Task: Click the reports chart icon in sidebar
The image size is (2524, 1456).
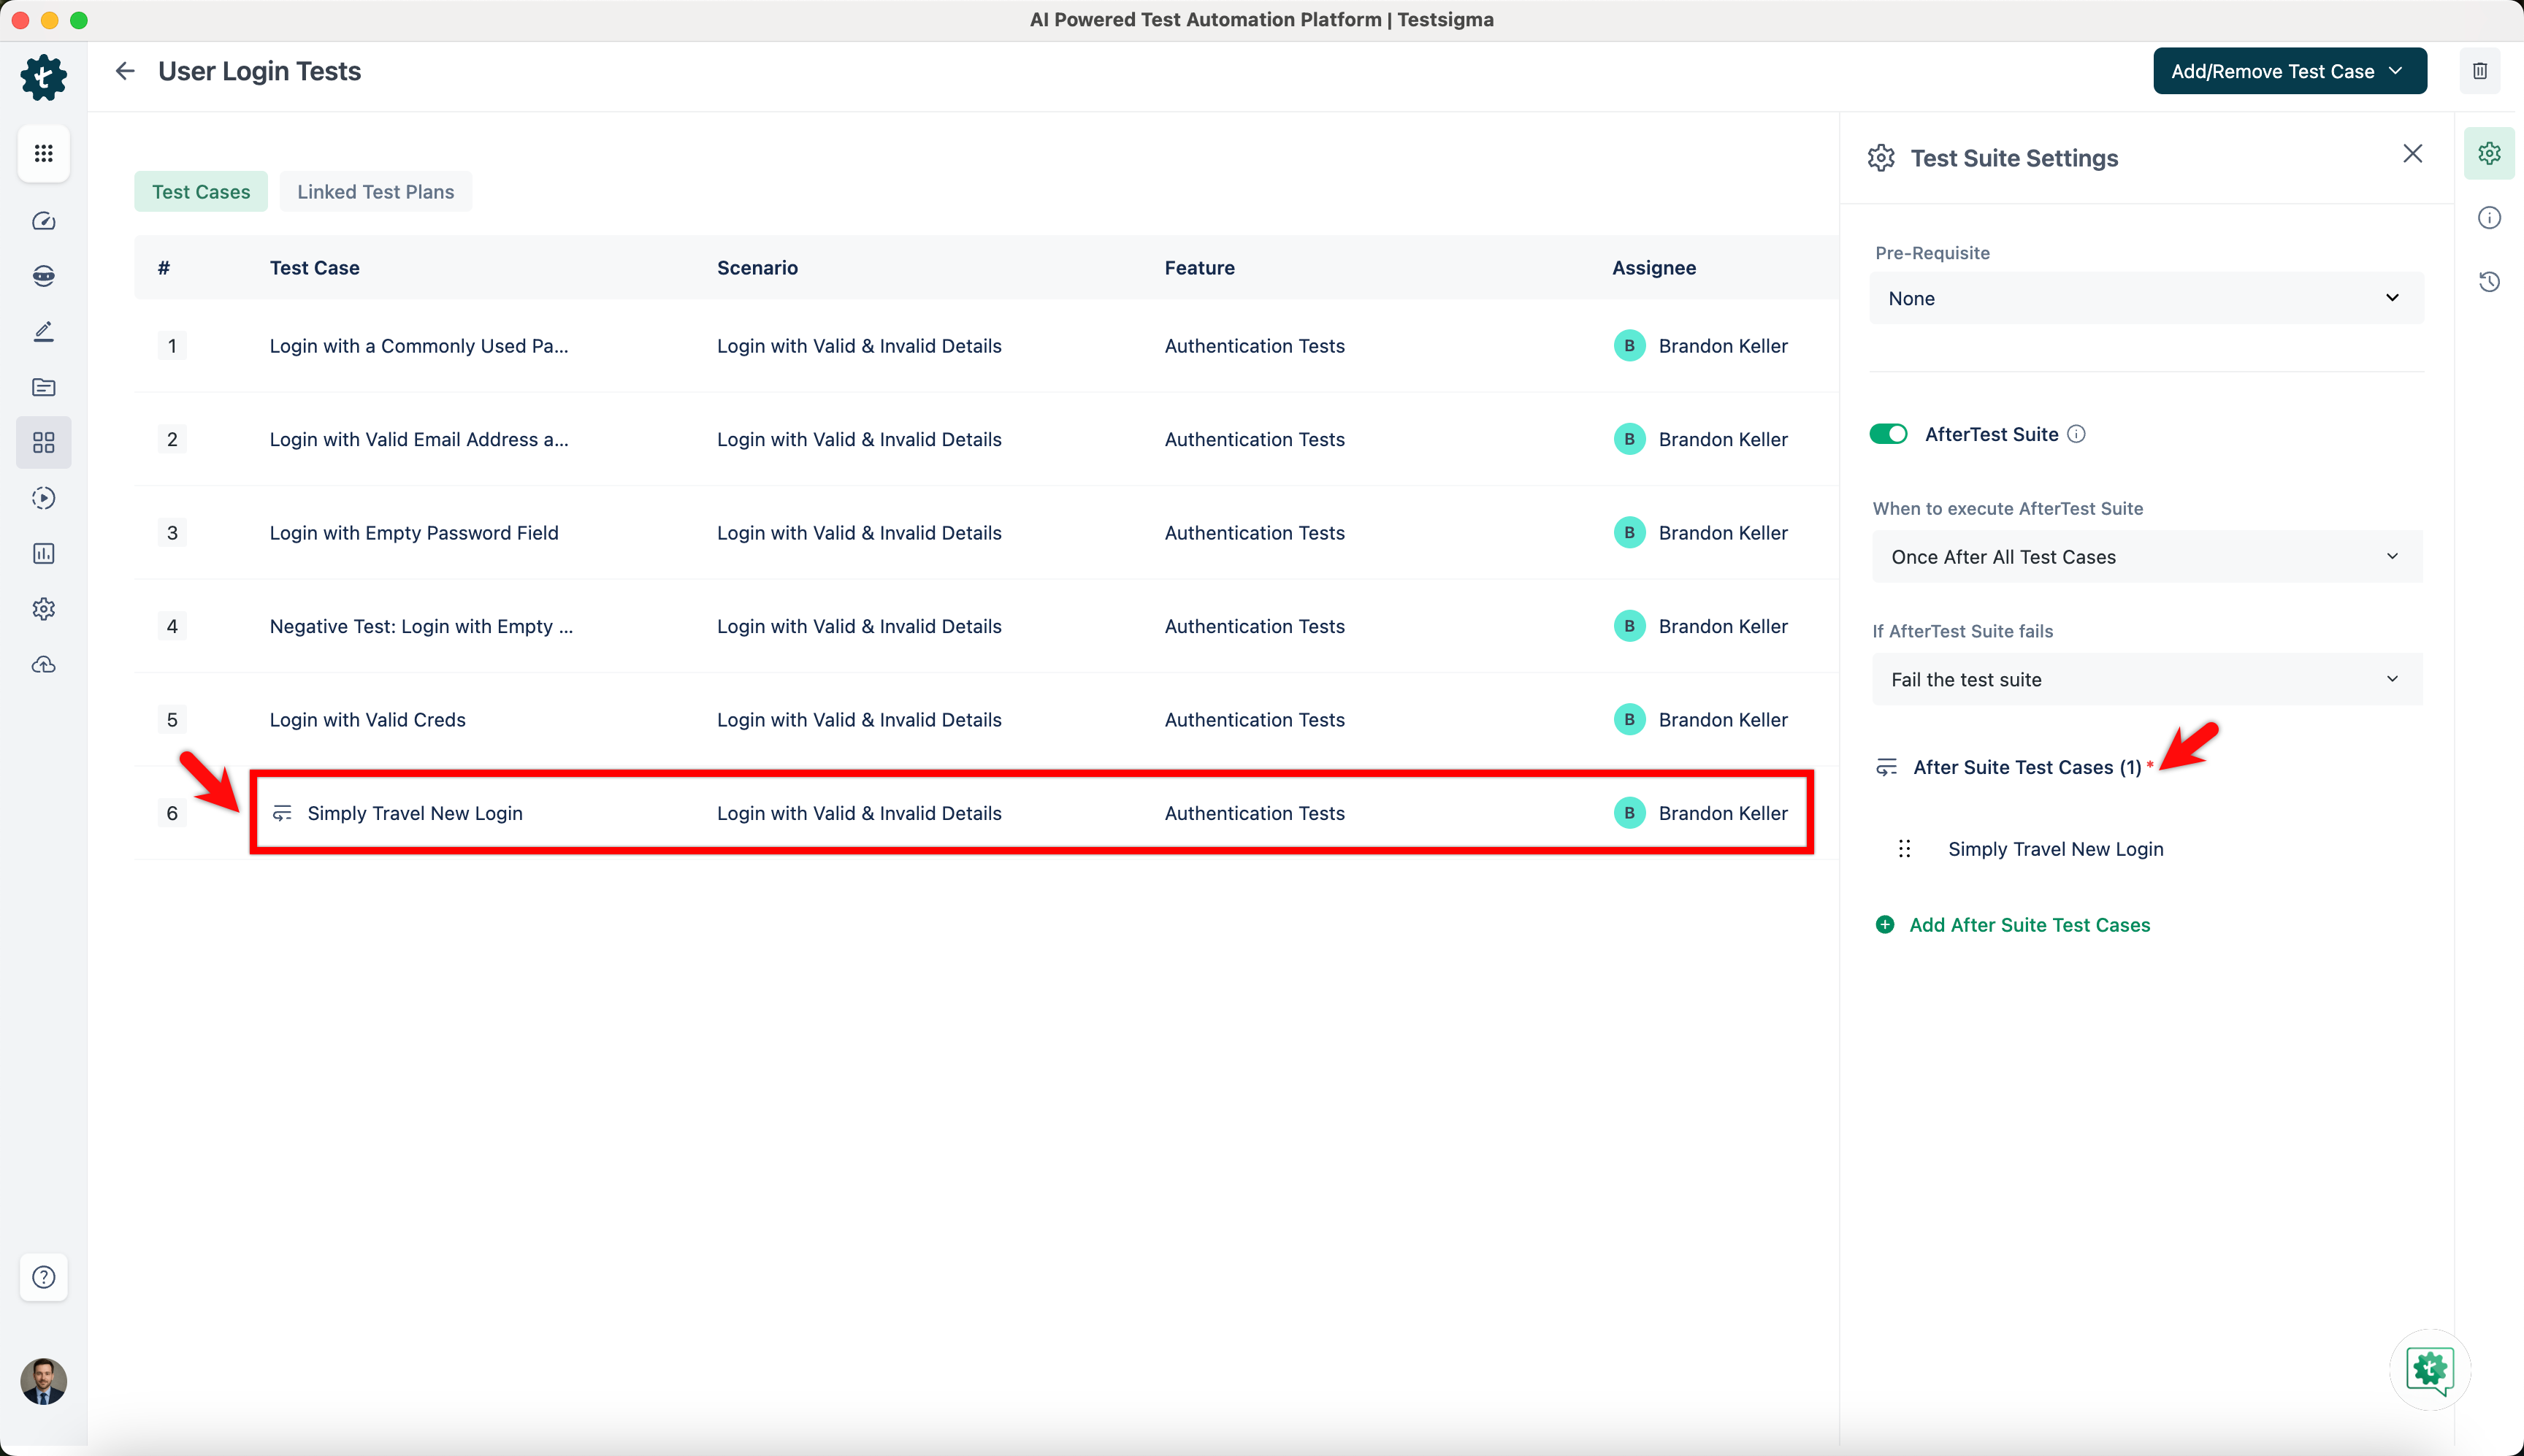Action: [x=43, y=554]
